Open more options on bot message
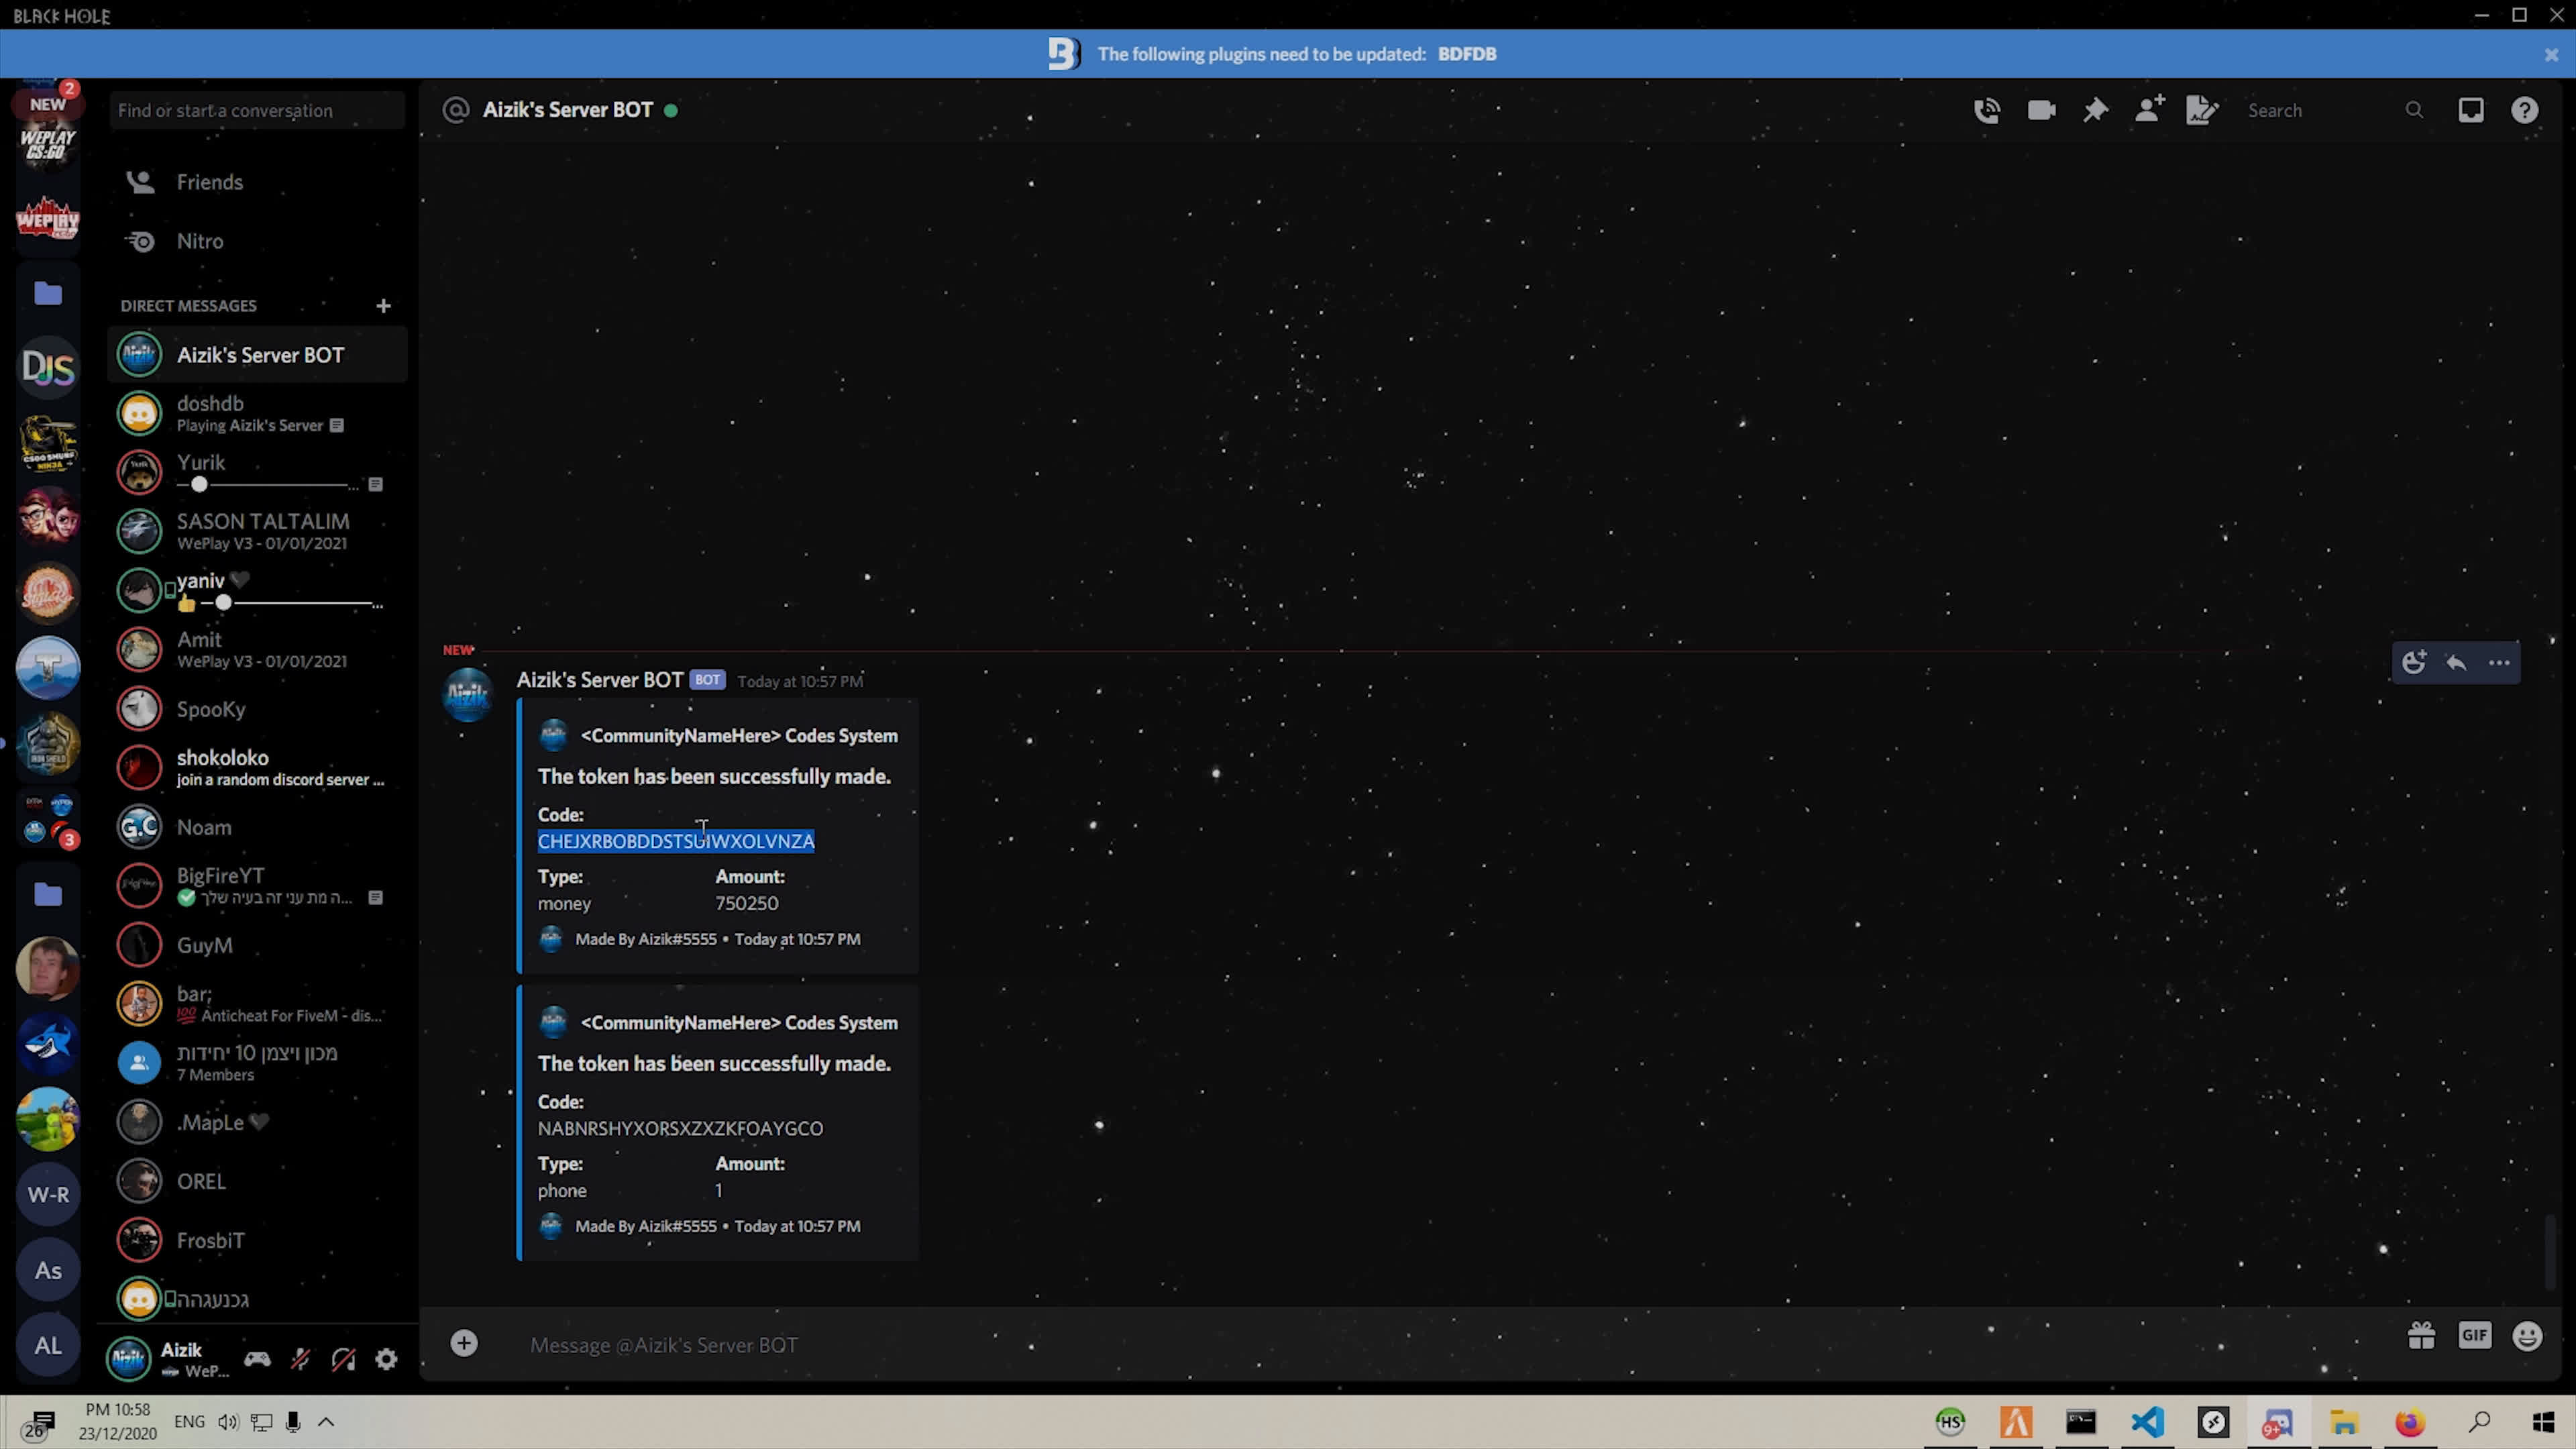The image size is (2576, 1449). (x=2499, y=663)
